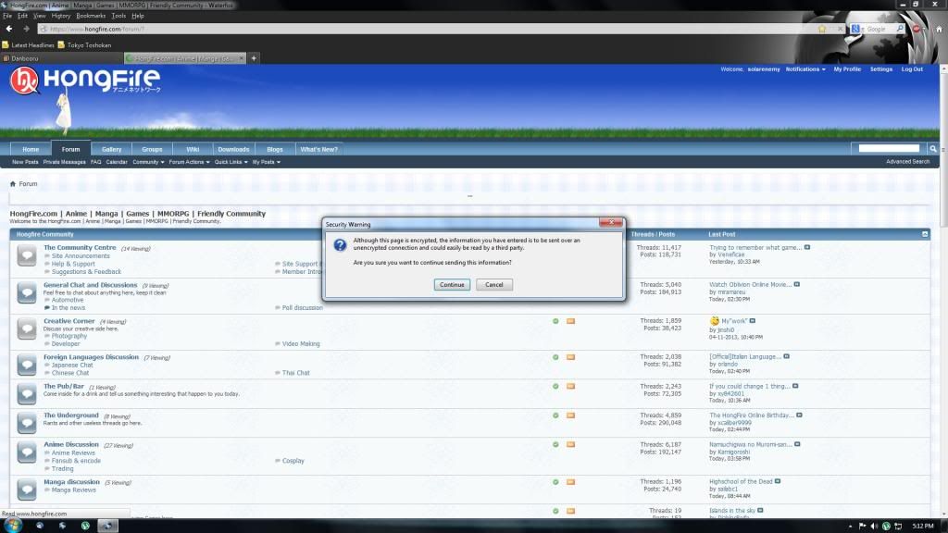Open the orange RSS icon for The Underground
948x533 pixels.
tap(570, 415)
